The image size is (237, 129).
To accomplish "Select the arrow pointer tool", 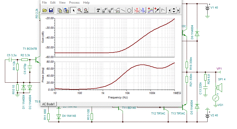I will [74, 10].
